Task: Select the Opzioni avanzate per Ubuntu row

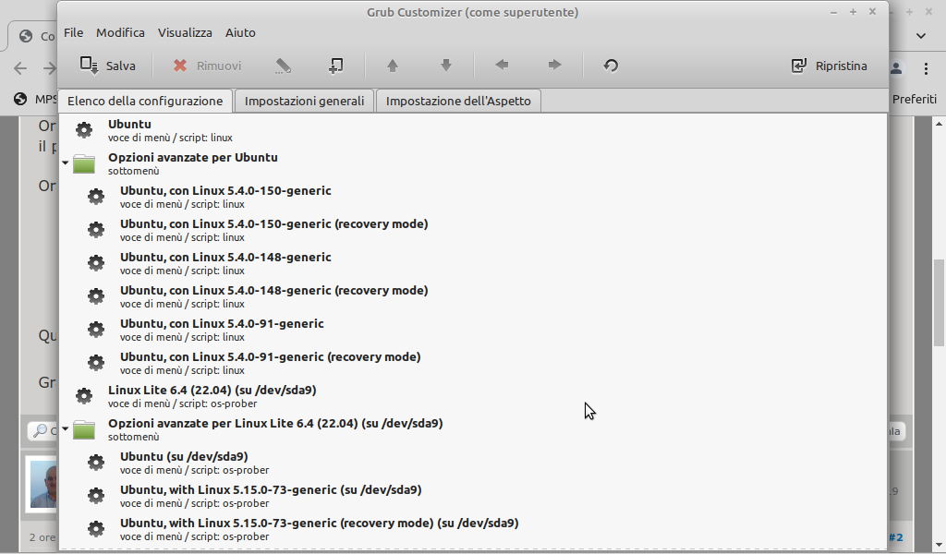Action: click(472, 163)
